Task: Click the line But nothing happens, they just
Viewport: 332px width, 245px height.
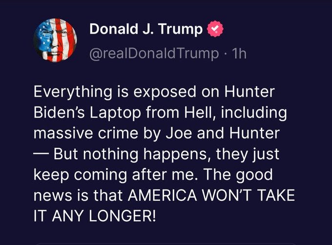Action: pos(166,154)
